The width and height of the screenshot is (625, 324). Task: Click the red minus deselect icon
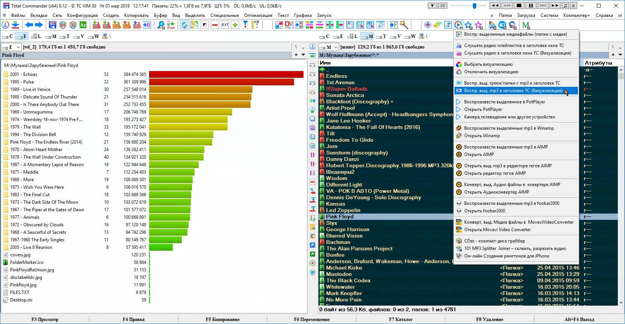pyautogui.click(x=215, y=25)
